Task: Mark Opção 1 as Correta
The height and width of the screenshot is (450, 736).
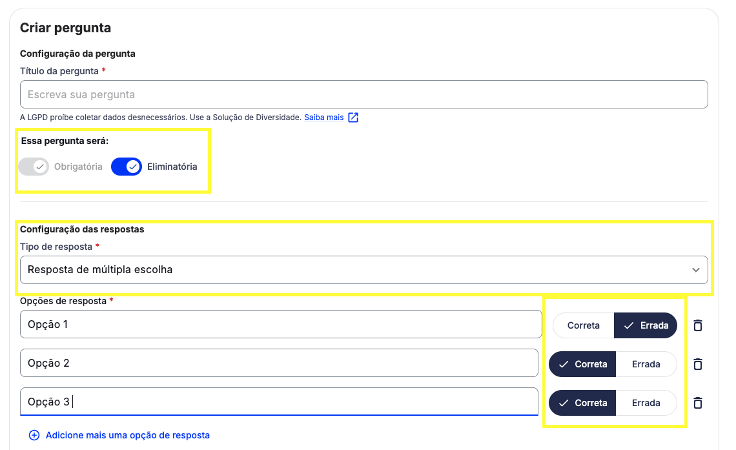Action: pos(584,325)
